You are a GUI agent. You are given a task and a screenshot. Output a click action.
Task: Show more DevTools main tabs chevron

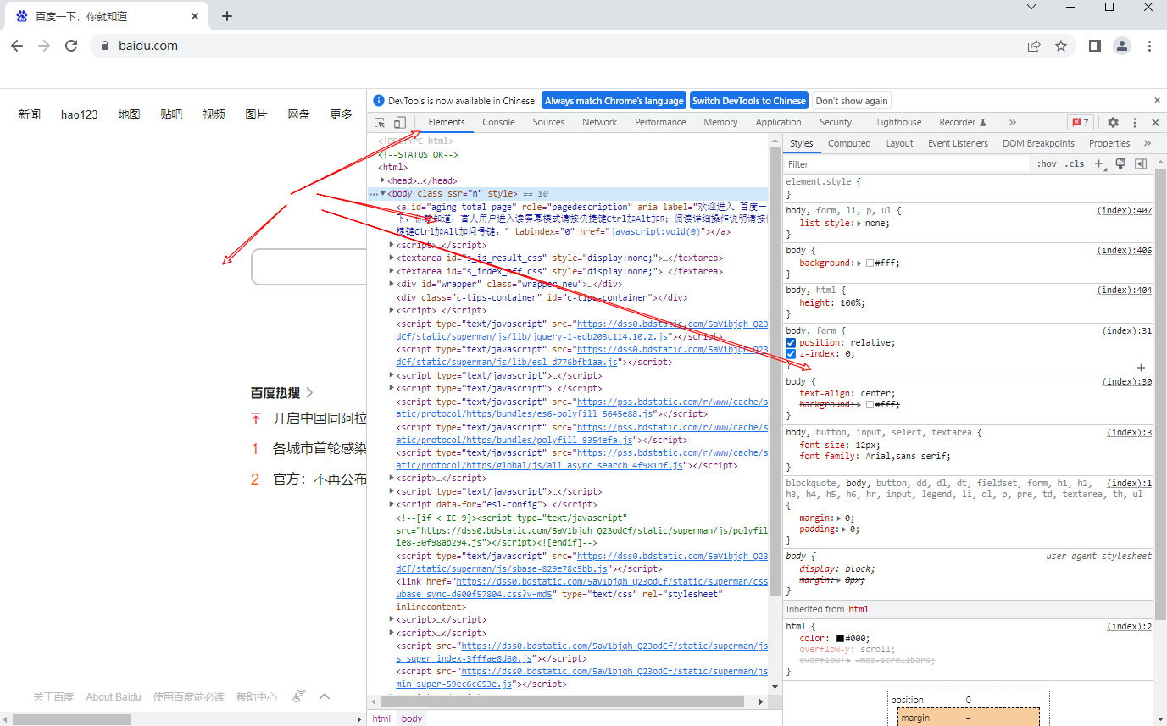click(1012, 123)
